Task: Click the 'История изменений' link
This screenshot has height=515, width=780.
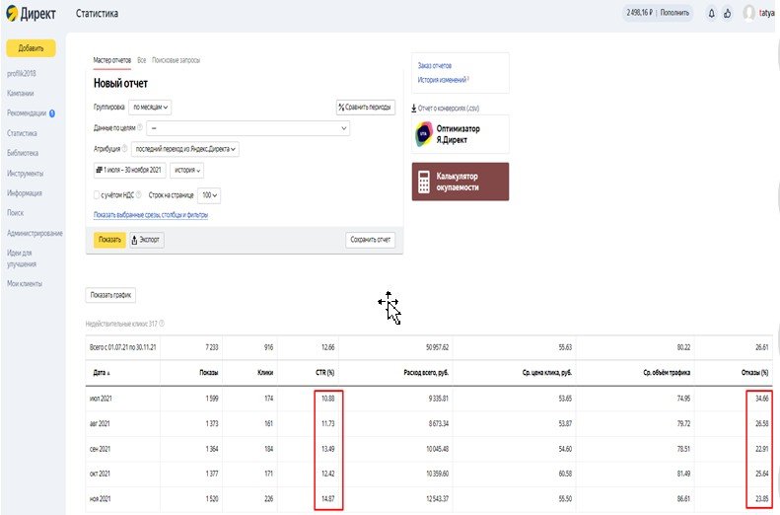Action: point(441,79)
